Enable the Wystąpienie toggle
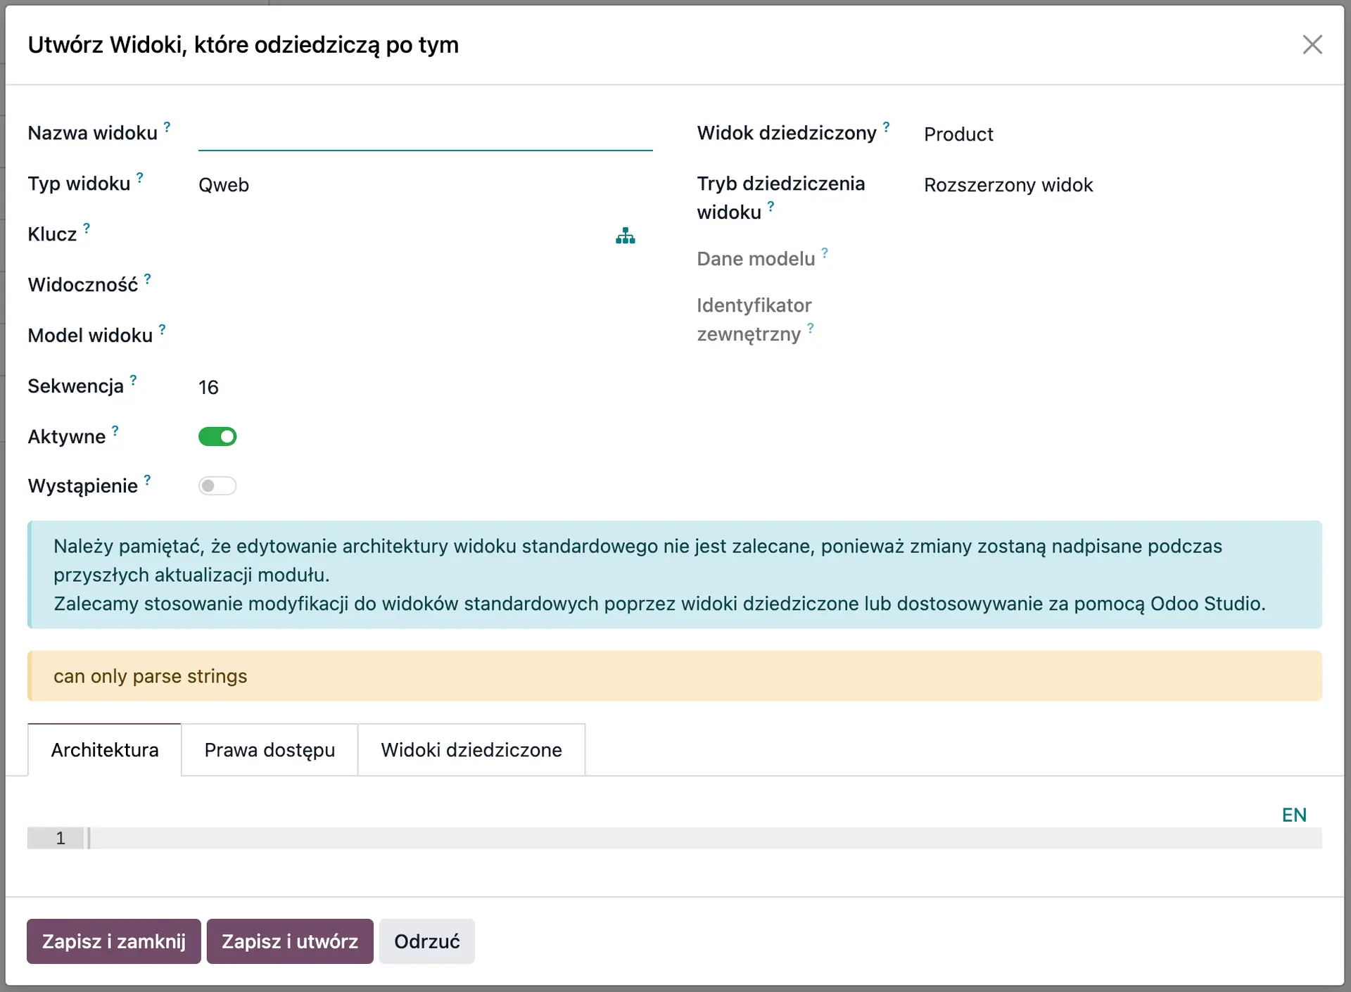 217,485
